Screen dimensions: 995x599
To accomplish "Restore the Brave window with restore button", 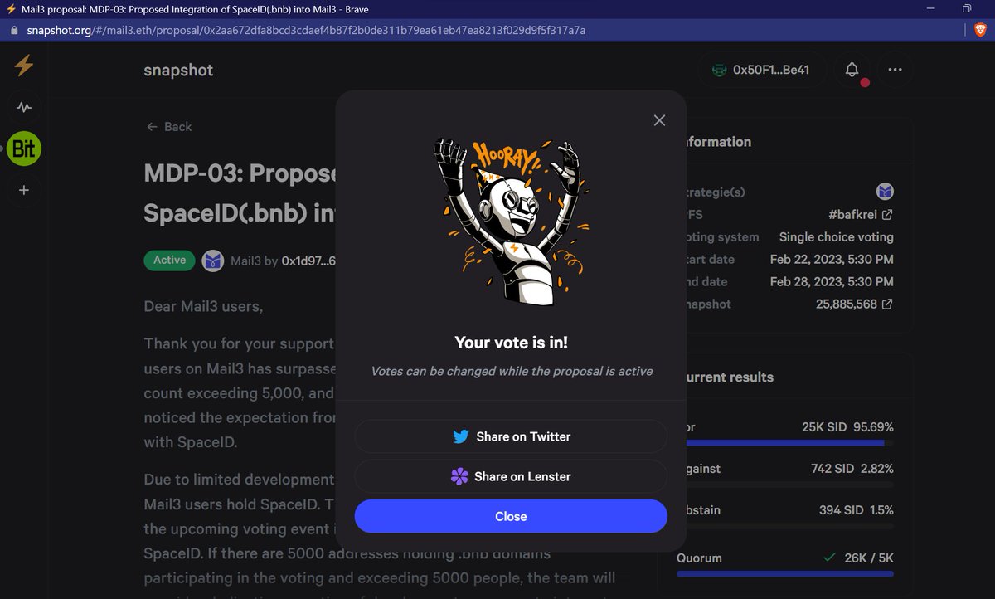I will [967, 8].
